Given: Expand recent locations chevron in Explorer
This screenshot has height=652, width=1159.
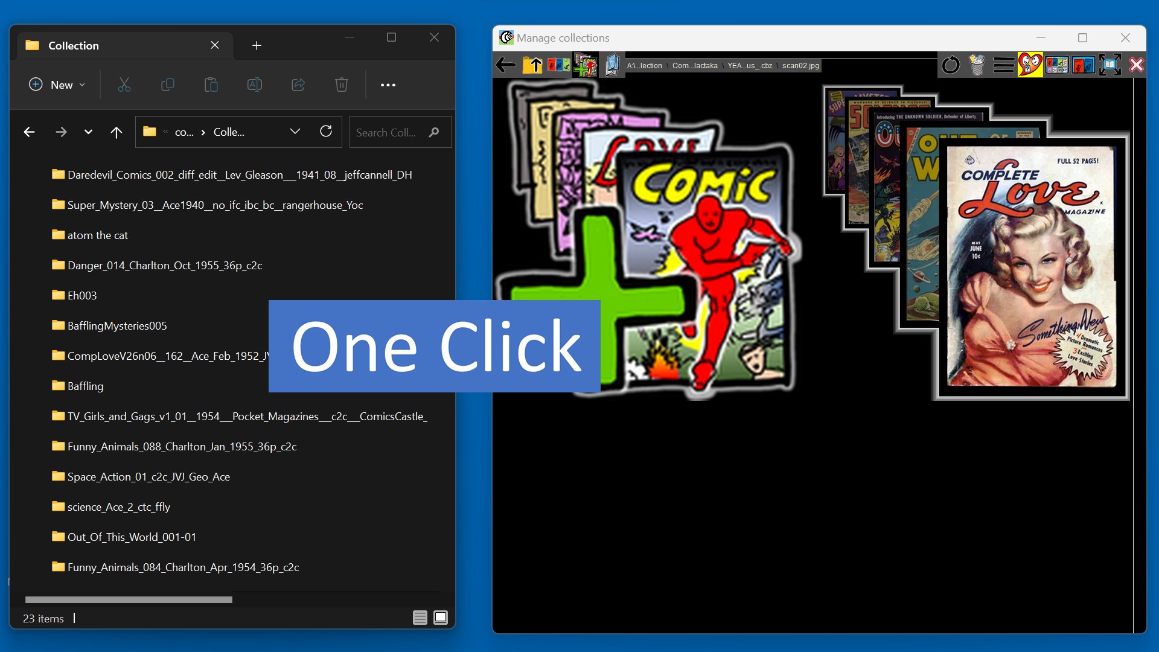Looking at the screenshot, I should [x=88, y=132].
